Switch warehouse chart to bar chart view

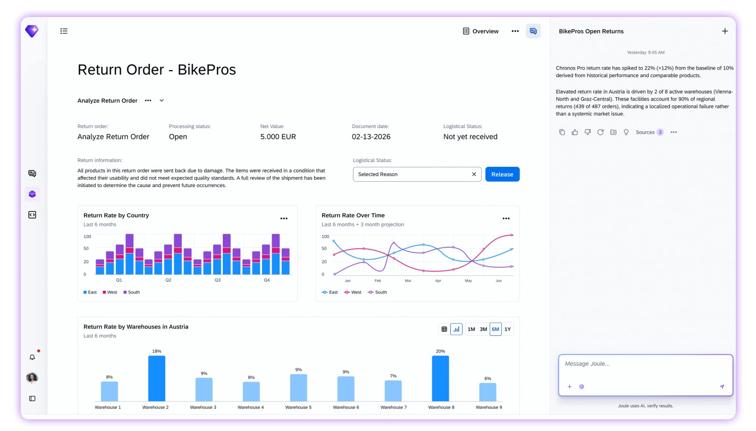point(456,329)
